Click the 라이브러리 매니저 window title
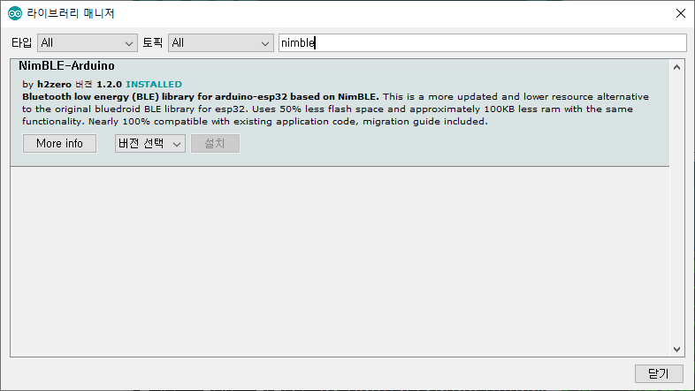 (x=71, y=14)
